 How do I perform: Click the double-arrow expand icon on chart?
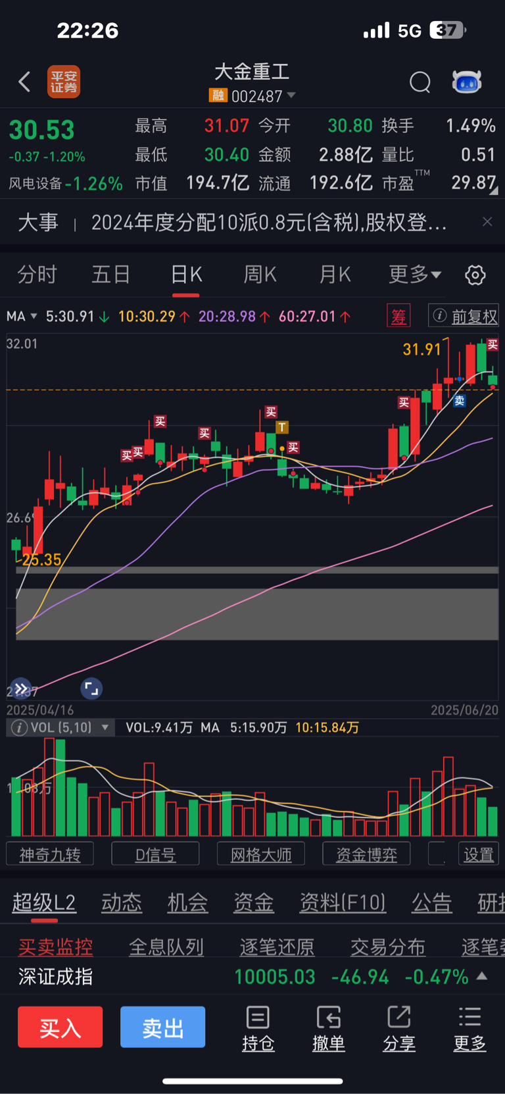21,689
